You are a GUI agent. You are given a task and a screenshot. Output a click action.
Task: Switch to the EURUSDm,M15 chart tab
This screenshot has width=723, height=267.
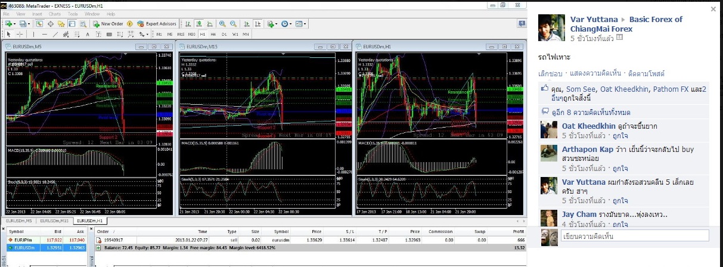(x=55, y=221)
